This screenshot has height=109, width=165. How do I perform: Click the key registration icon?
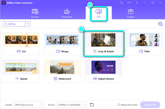[129, 3]
